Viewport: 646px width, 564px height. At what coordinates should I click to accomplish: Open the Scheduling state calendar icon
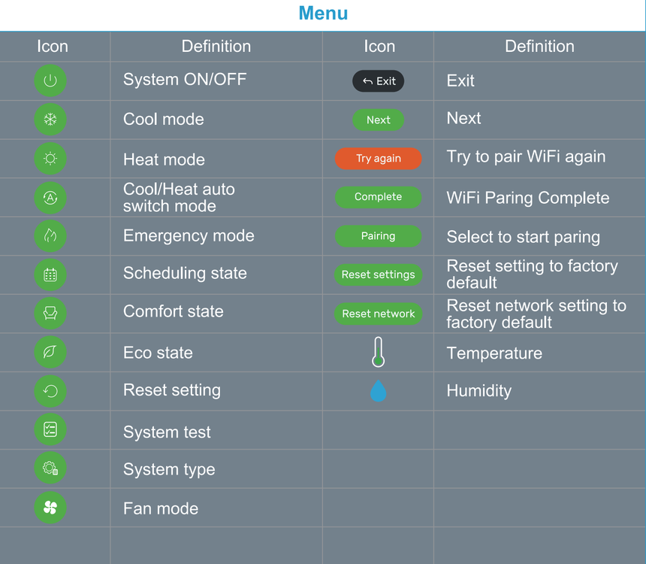[x=50, y=274]
